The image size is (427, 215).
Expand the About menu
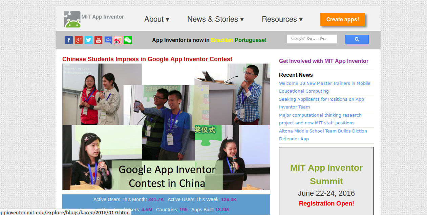point(157,19)
